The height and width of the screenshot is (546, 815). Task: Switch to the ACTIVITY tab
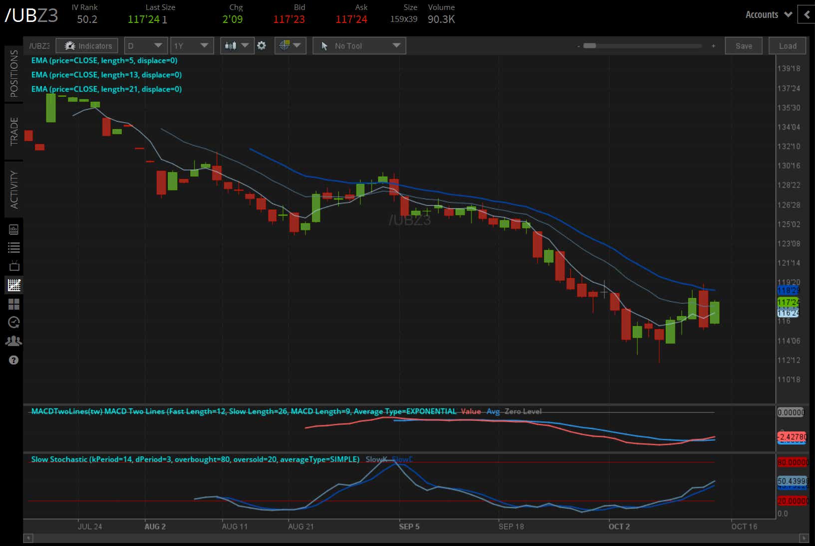click(14, 189)
